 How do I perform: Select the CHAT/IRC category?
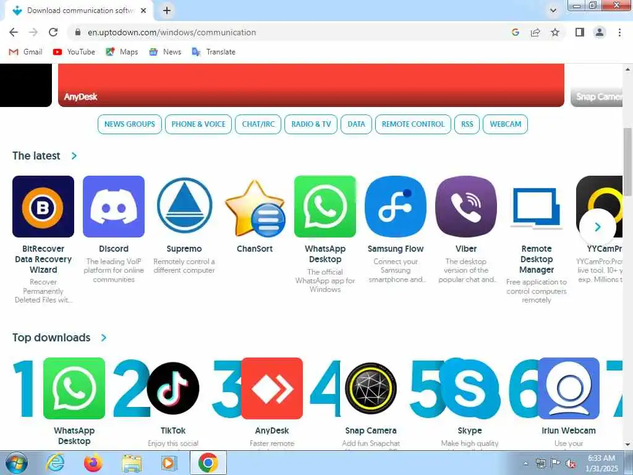258,124
